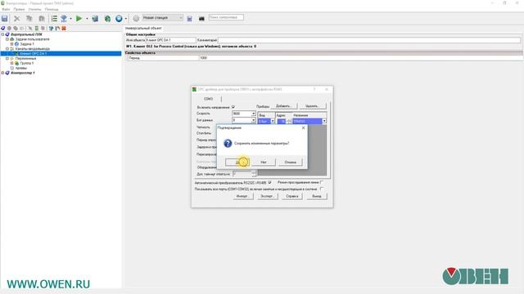The width and height of the screenshot is (524, 294).
Task: Click the Выход button in the driver dialog
Action: 317,196
